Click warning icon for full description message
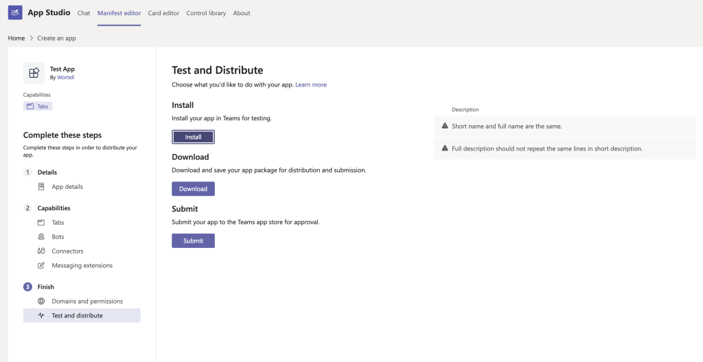The height and width of the screenshot is (362, 703). (445, 148)
